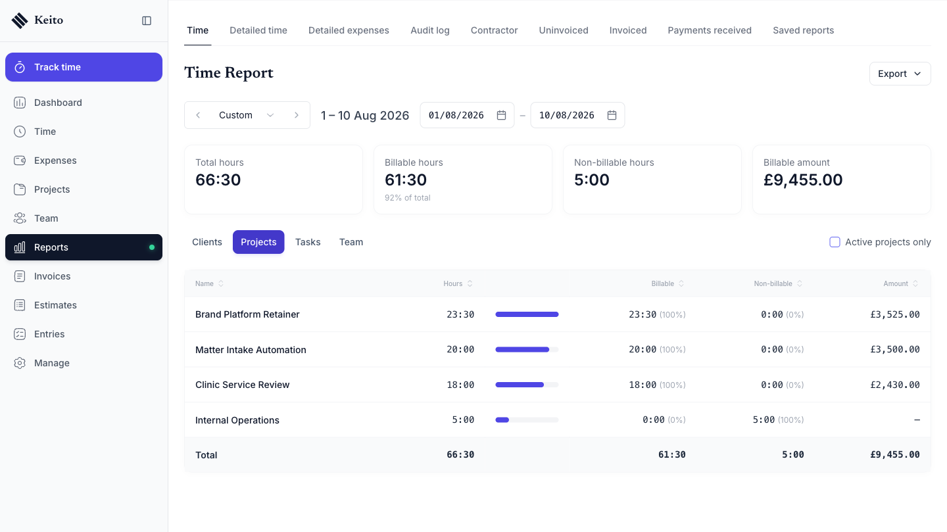Click the Entries checklist icon
Screen dimensions: 947x532
pyautogui.click(x=20, y=334)
